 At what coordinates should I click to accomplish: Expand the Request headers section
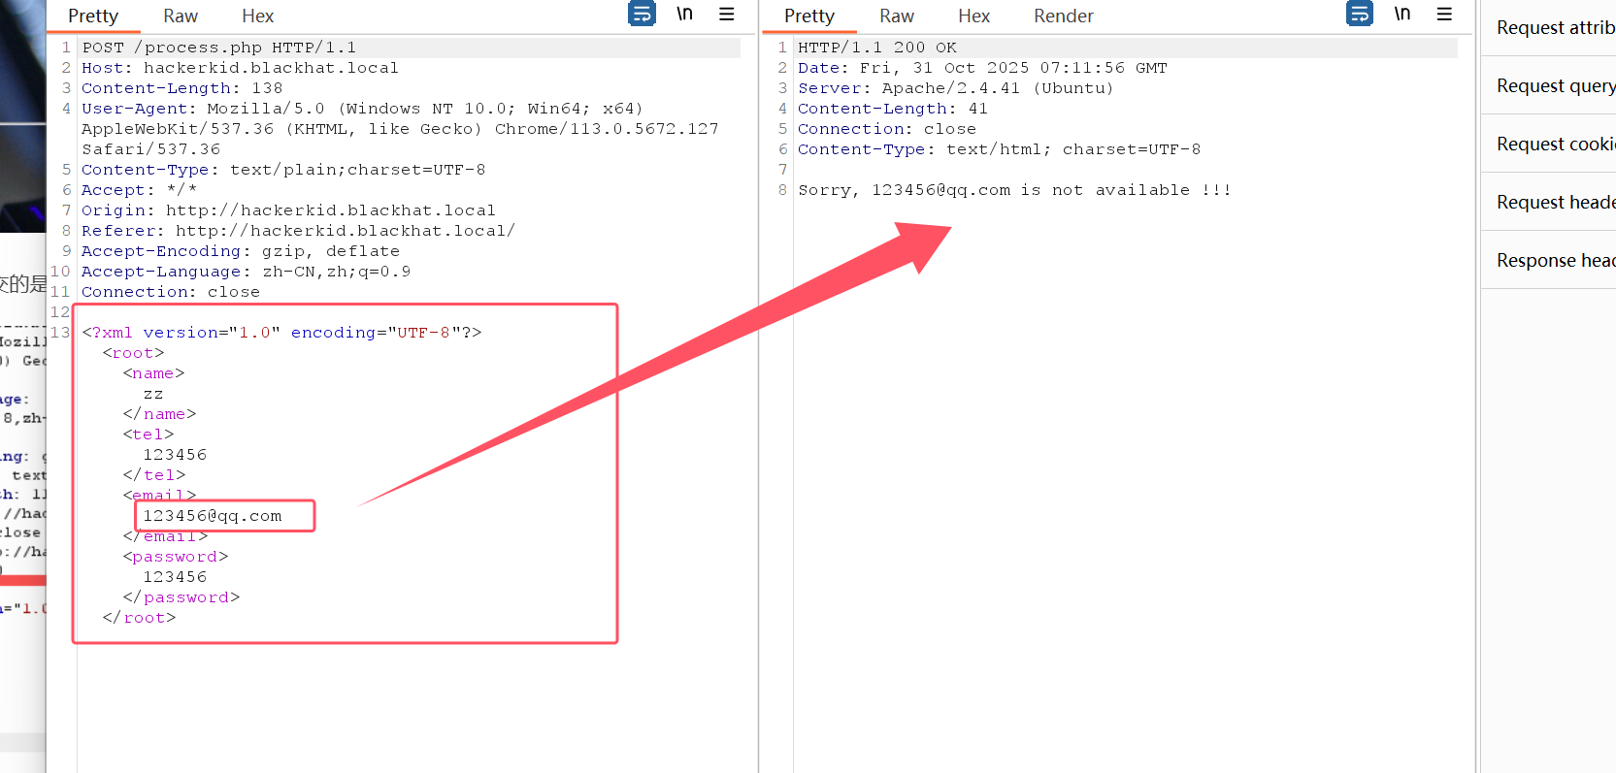1554,203
